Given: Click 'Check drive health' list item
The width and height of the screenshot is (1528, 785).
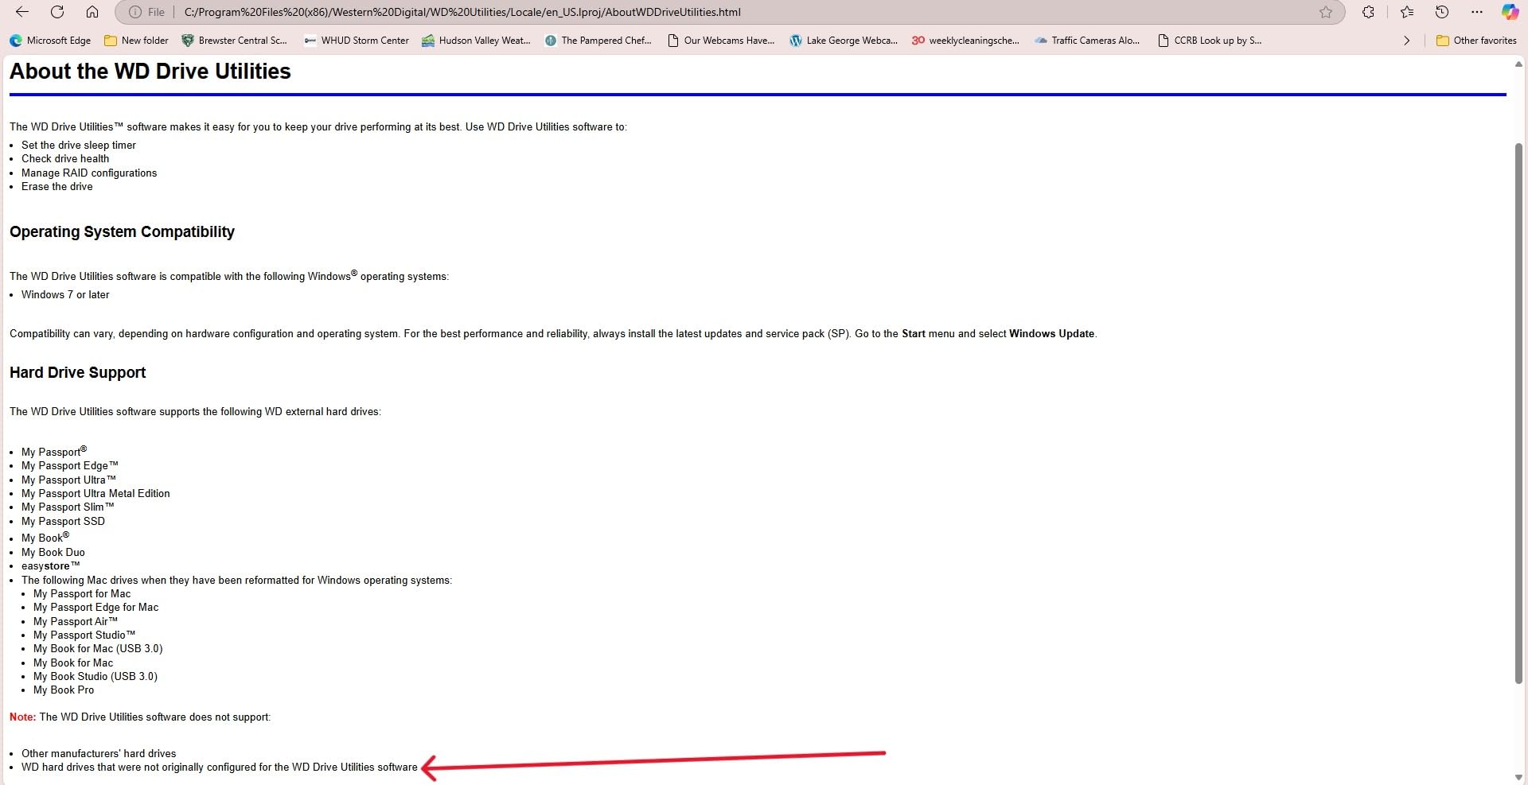Looking at the screenshot, I should click(x=65, y=159).
